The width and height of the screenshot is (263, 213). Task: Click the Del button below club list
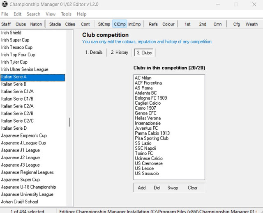click(157, 188)
